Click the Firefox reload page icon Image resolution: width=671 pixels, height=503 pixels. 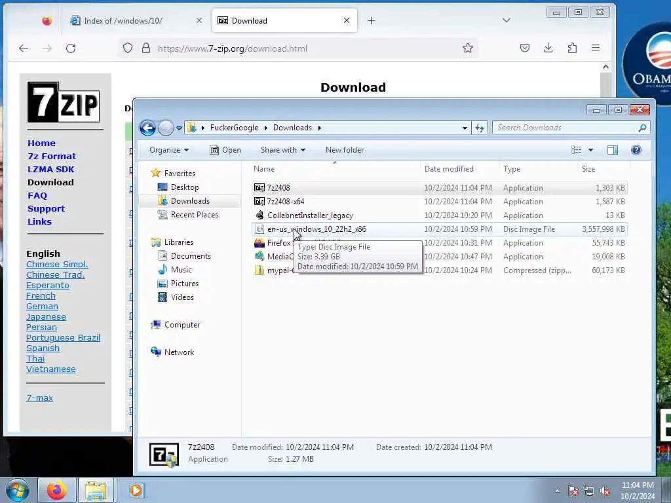71,48
